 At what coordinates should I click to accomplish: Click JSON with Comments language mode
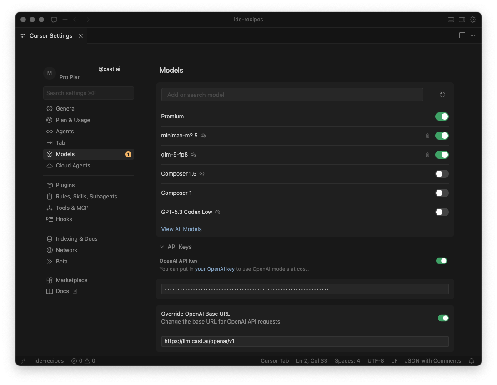coord(432,360)
